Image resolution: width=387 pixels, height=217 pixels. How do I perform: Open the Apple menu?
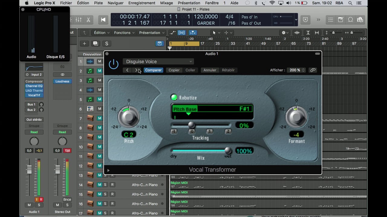pyautogui.click(x=27, y=3)
